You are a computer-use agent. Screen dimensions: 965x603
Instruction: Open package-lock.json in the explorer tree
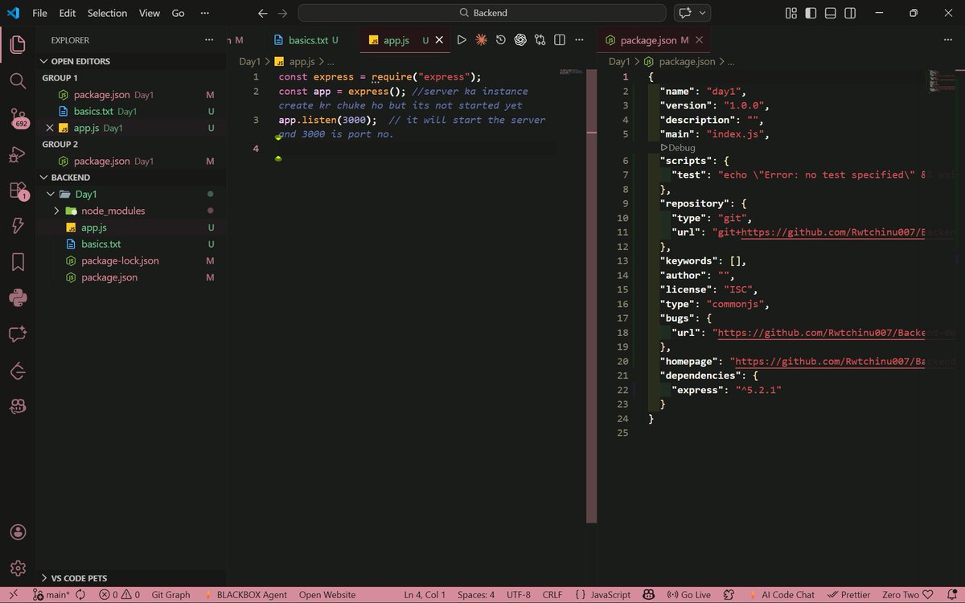tap(120, 260)
